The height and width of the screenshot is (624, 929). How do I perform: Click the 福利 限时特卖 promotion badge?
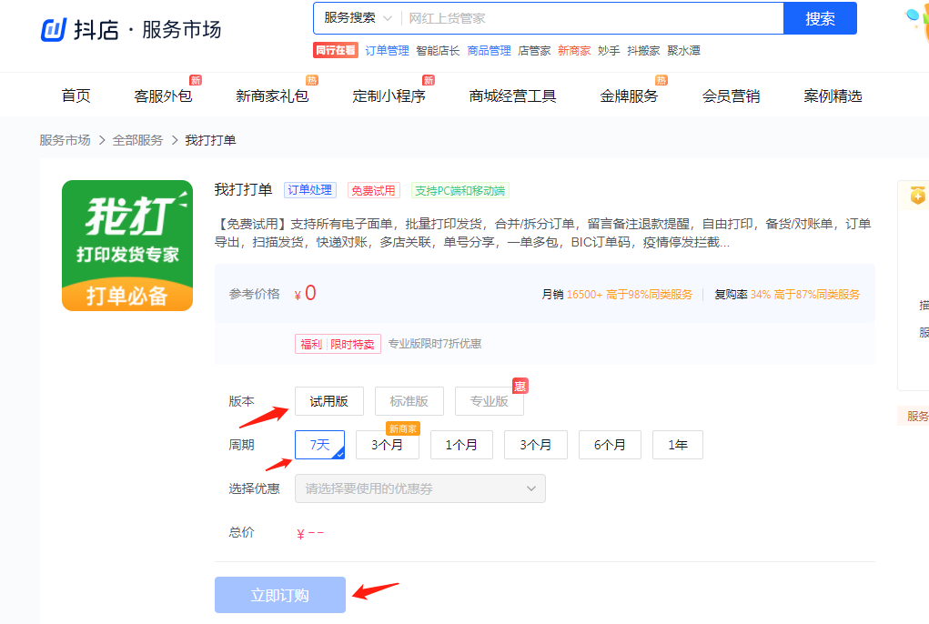338,344
